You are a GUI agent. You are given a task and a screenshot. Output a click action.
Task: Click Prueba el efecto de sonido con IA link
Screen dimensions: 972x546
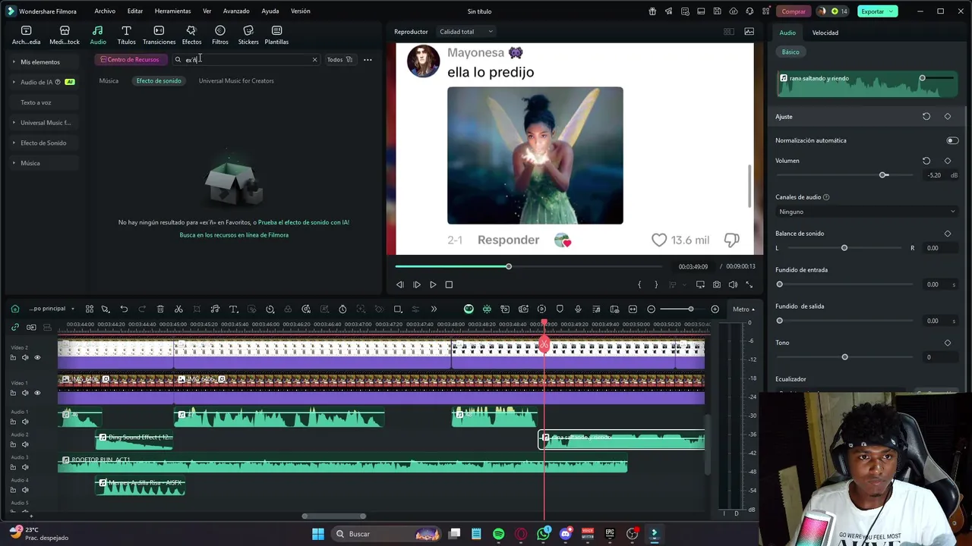[304, 222]
